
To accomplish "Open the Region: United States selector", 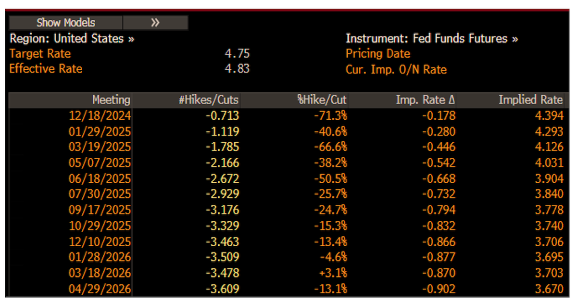I will pos(72,38).
